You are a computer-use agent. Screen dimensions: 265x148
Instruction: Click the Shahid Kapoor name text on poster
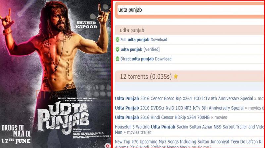(86, 25)
